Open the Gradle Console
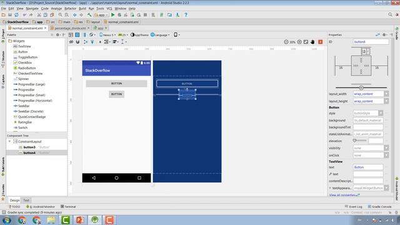This screenshot has width=400, height=225. click(379, 207)
